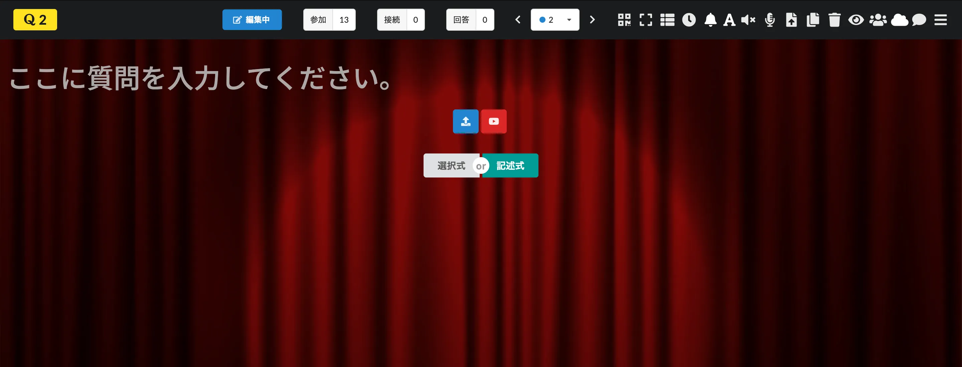Delete question with trash icon

(834, 20)
